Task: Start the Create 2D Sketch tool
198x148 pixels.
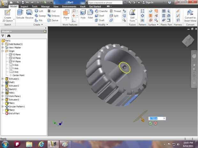Action: (8, 15)
